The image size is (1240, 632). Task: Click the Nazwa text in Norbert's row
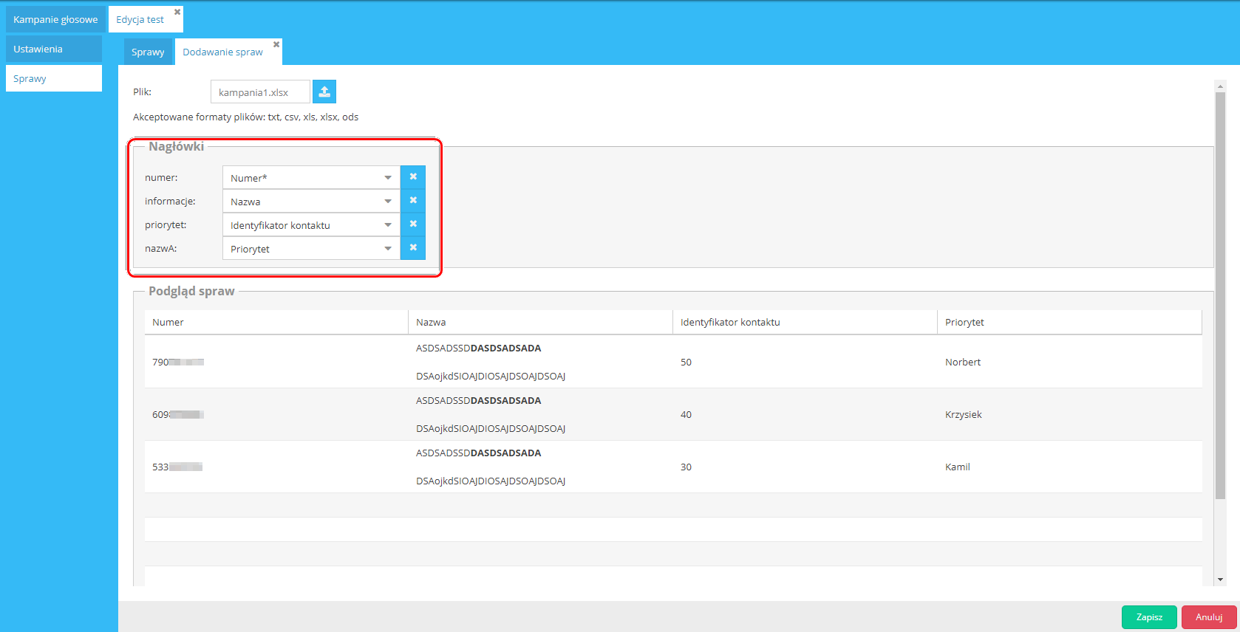click(491, 362)
